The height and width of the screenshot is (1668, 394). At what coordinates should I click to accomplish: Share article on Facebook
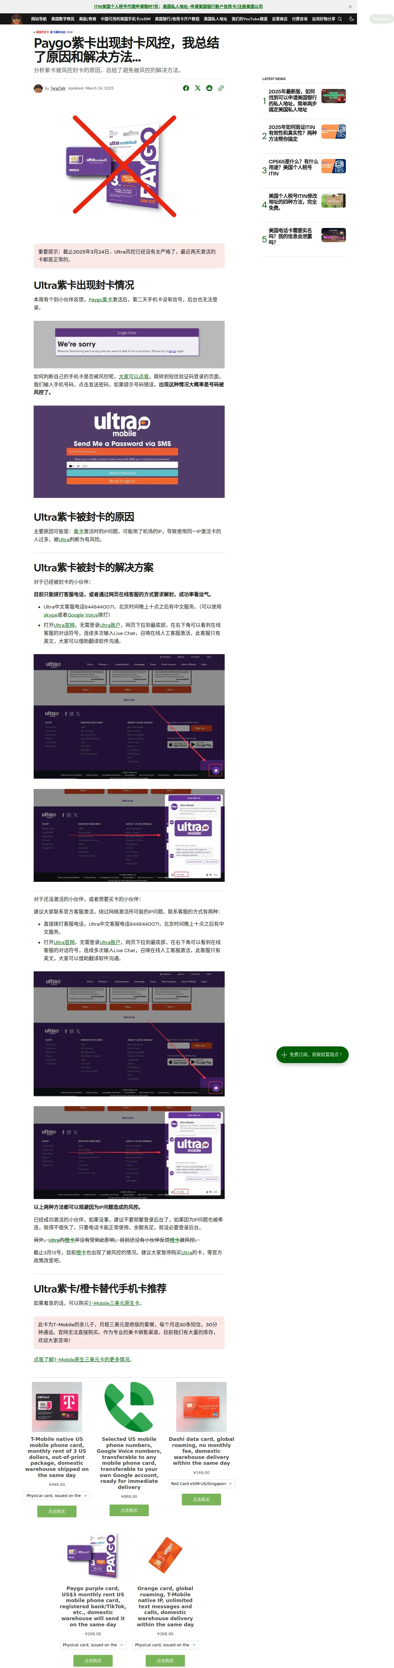[186, 88]
